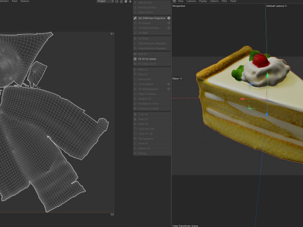Click the Mirror U icon

click(135, 69)
